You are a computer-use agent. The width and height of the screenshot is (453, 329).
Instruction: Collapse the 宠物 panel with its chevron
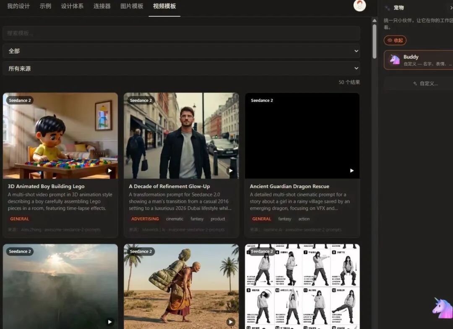[x=451, y=8]
